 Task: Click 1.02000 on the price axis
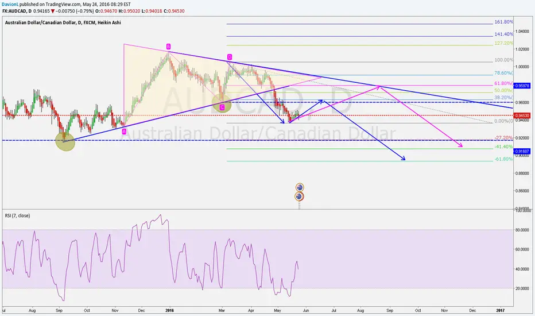pos(522,49)
